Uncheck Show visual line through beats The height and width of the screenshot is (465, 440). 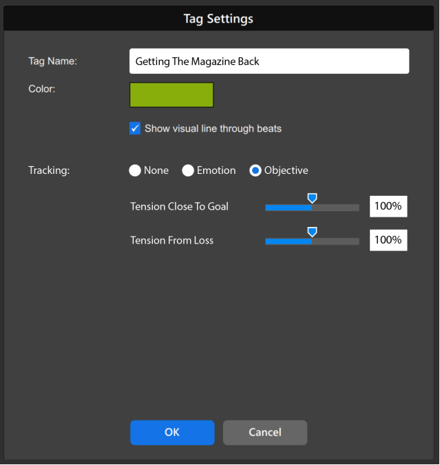click(x=135, y=128)
